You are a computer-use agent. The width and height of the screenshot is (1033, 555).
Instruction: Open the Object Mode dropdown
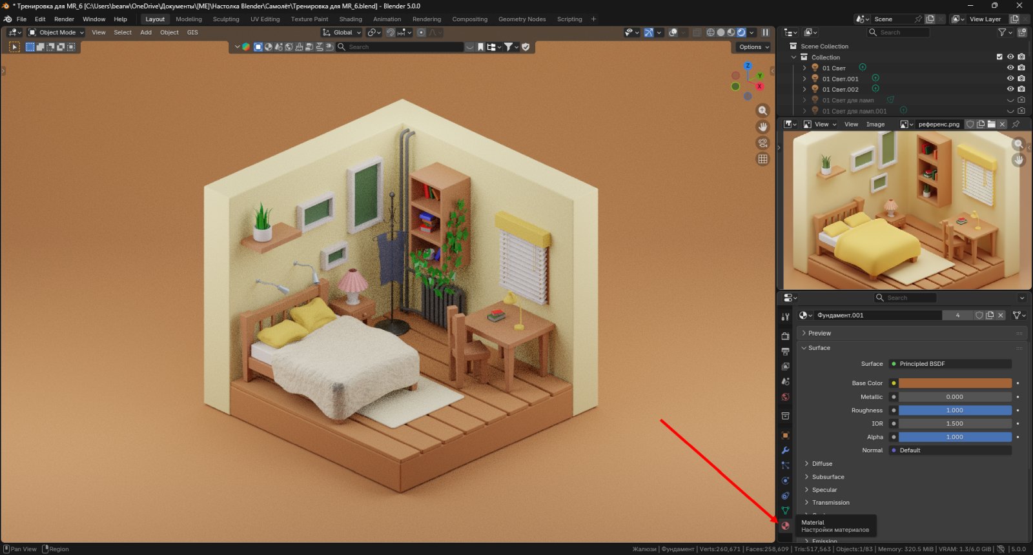(x=57, y=32)
